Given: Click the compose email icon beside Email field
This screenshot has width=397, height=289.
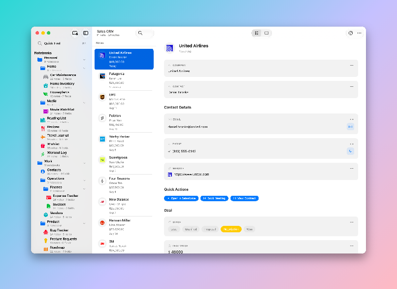Looking at the screenshot, I should tap(350, 127).
